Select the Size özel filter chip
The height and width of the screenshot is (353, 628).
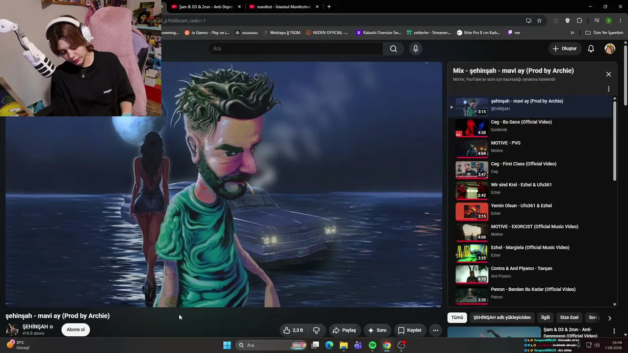pyautogui.click(x=569, y=318)
